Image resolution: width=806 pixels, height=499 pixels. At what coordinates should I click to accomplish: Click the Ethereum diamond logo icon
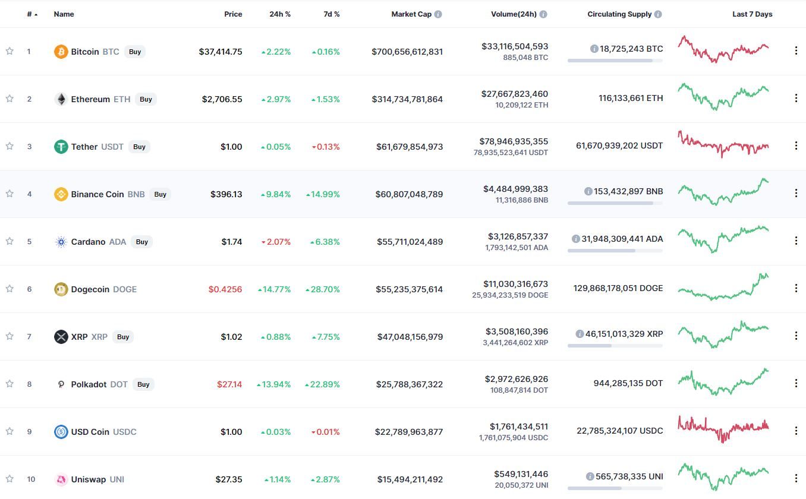click(x=61, y=99)
